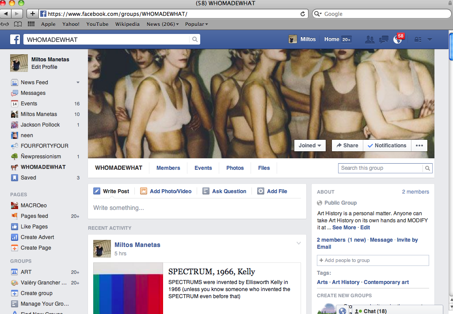Viewport: 453px width, 314px height.
Task: Click the search magnifier in the Facebook bar
Action: click(x=195, y=40)
